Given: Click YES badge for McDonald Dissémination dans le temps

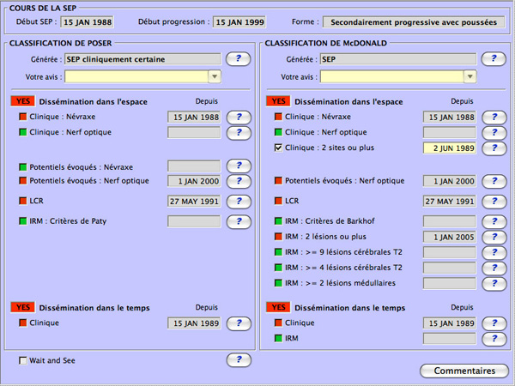Looking at the screenshot, I should (x=278, y=308).
